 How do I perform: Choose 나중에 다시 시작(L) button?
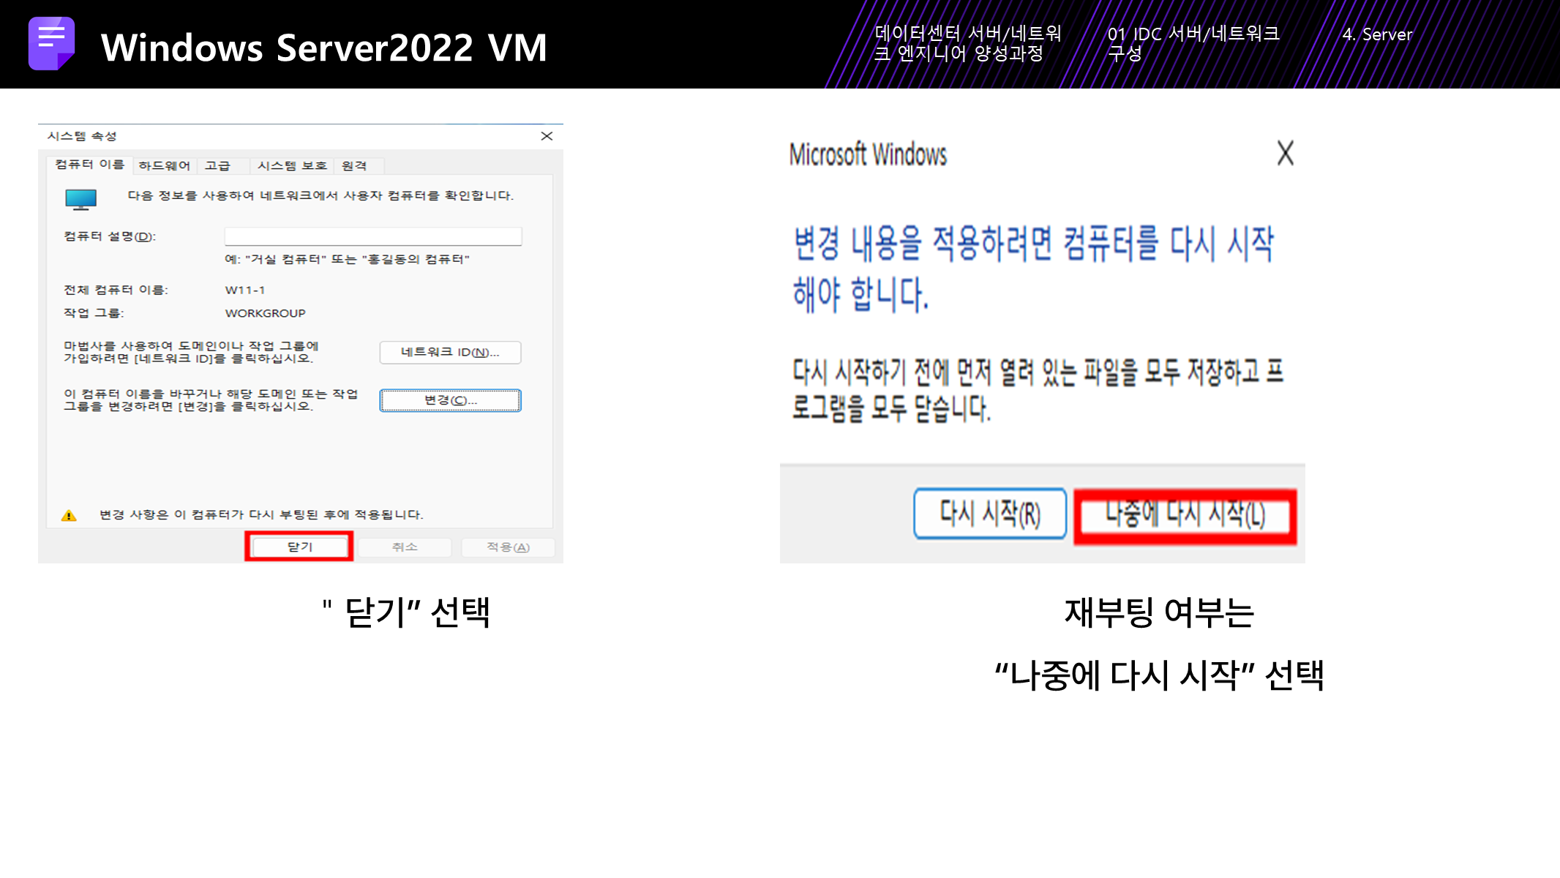pyautogui.click(x=1185, y=516)
